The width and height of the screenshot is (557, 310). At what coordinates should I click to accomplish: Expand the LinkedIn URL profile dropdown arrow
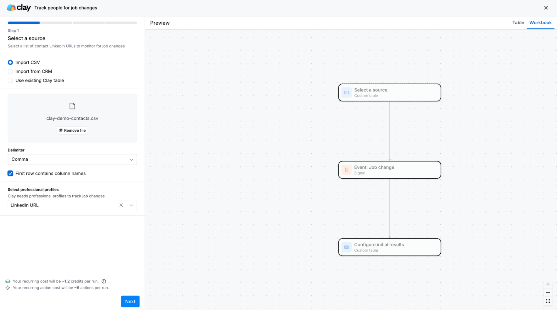click(131, 205)
